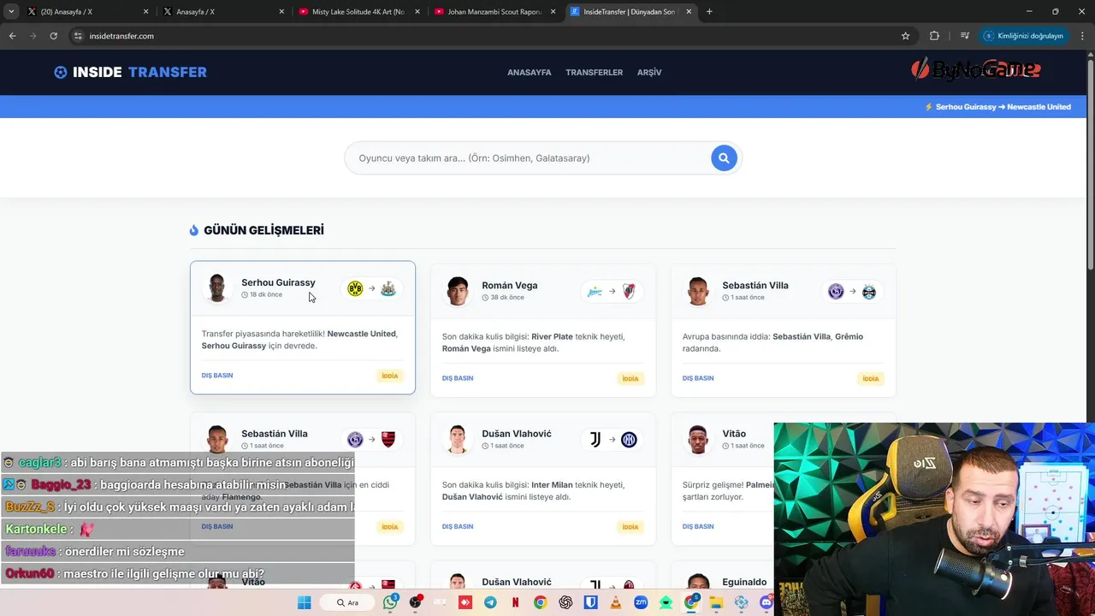
Task: Click the address bar URL insidetransfer.com
Action: (x=121, y=36)
